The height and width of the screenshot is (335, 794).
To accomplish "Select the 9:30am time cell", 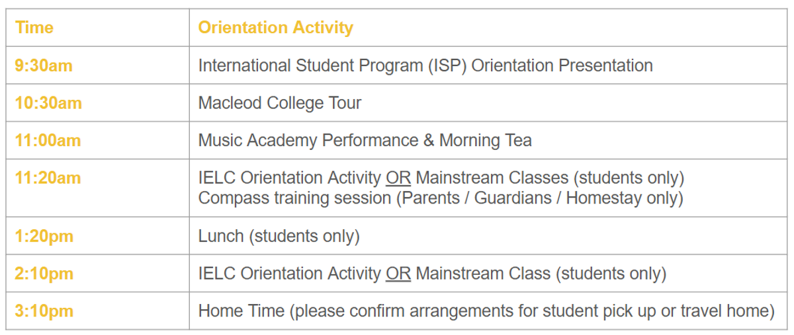I will click(x=44, y=65).
